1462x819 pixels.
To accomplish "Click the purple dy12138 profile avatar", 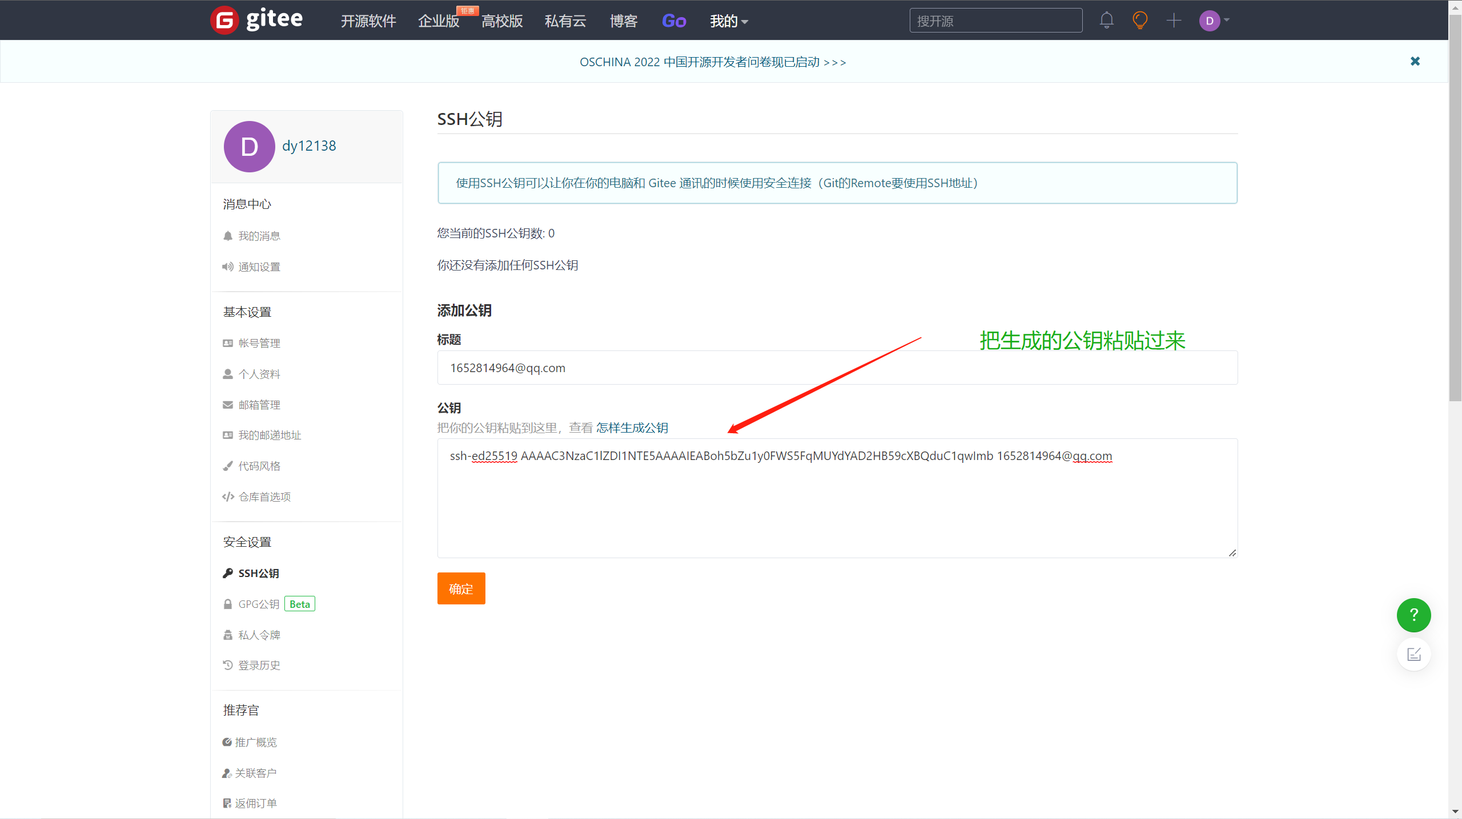I will [x=249, y=147].
